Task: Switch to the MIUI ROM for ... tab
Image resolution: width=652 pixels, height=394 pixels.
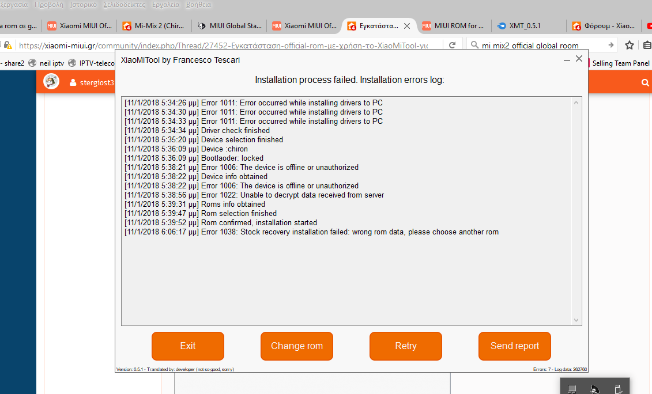Action: (453, 26)
